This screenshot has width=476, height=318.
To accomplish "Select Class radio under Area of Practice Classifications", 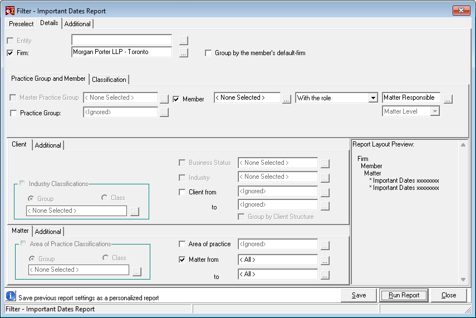I will pos(105,258).
